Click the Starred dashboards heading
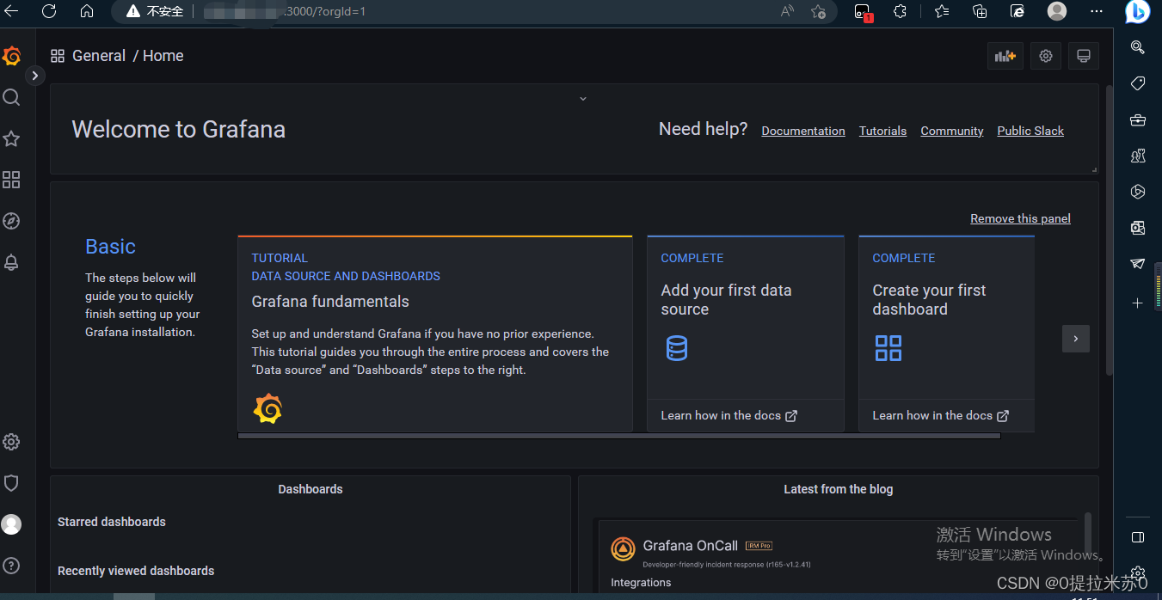The width and height of the screenshot is (1162, 600). pyautogui.click(x=112, y=522)
